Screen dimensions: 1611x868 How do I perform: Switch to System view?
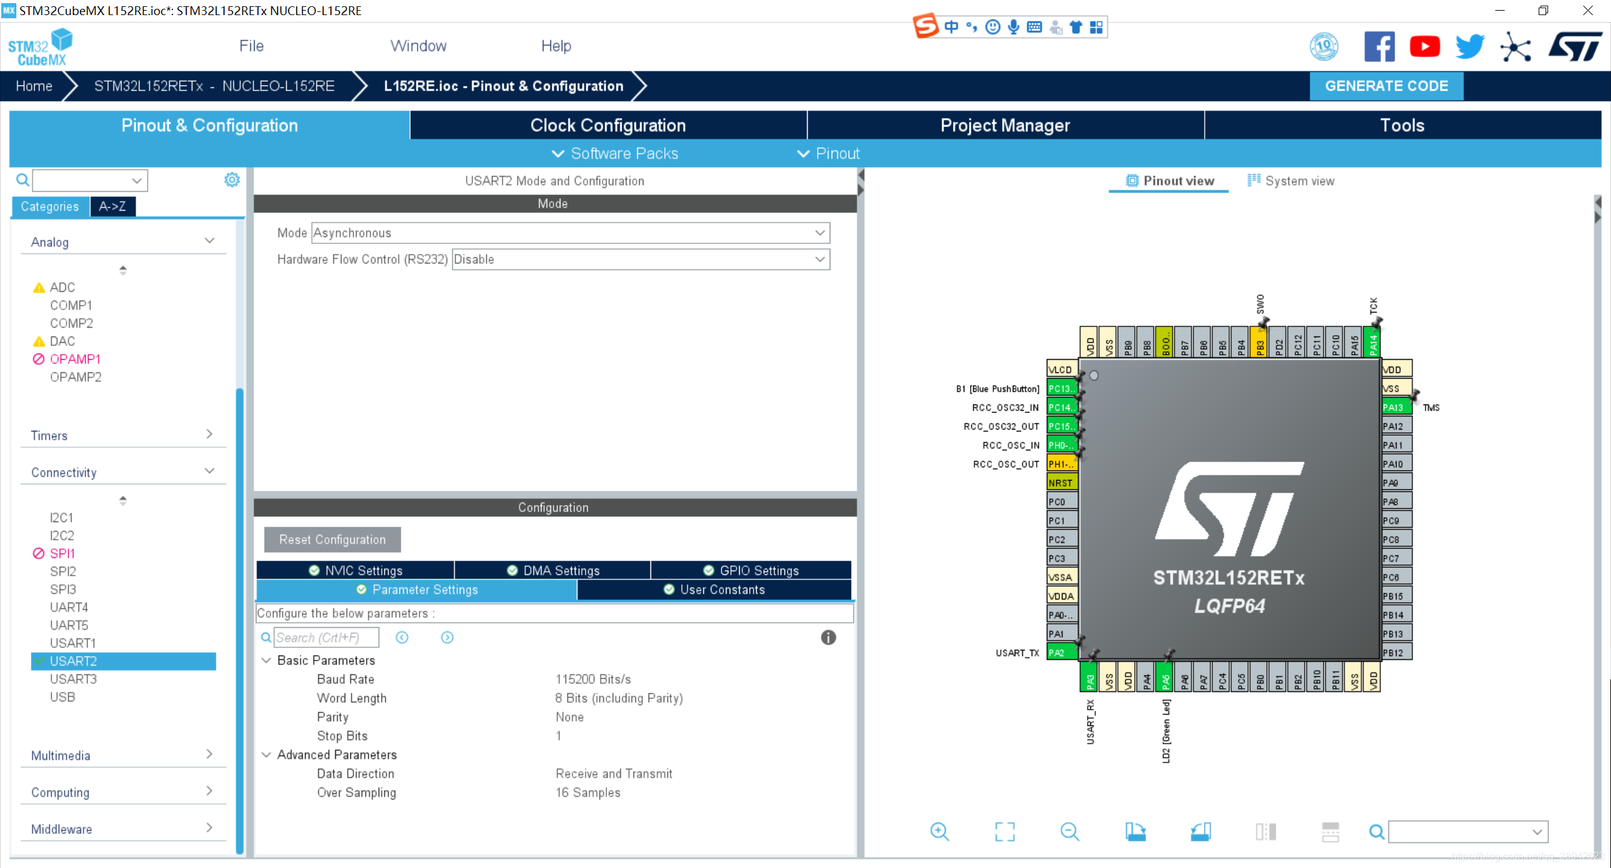(x=1291, y=181)
